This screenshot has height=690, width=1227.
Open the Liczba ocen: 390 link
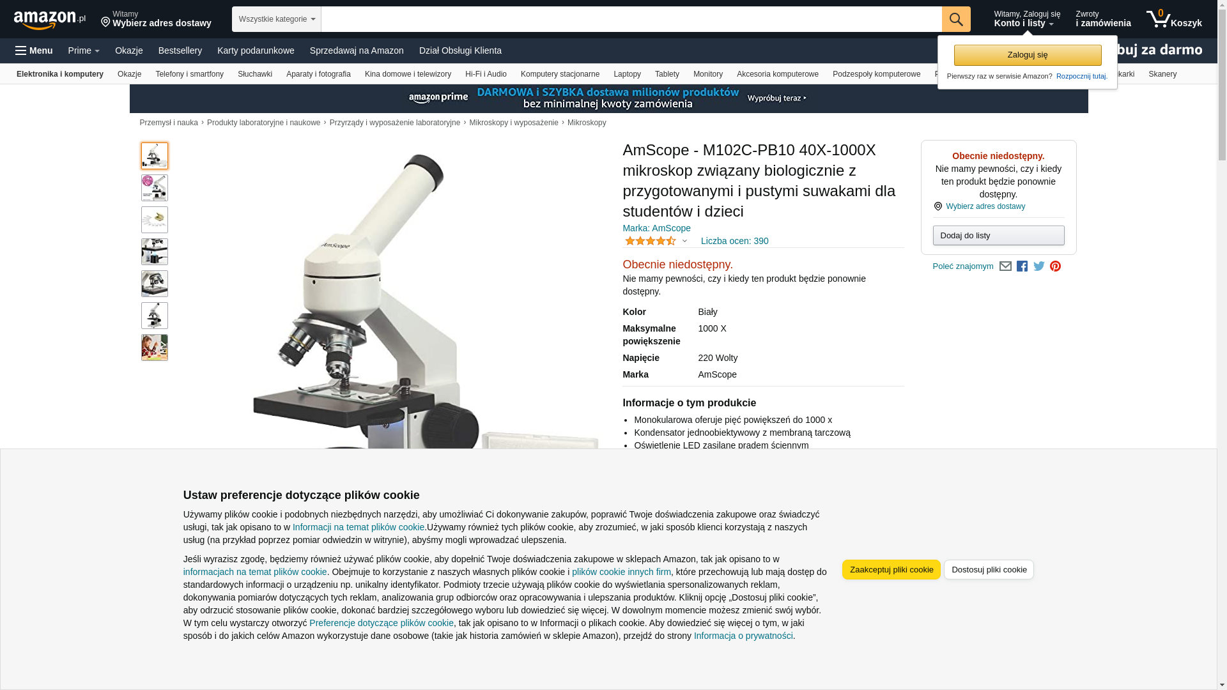click(734, 241)
